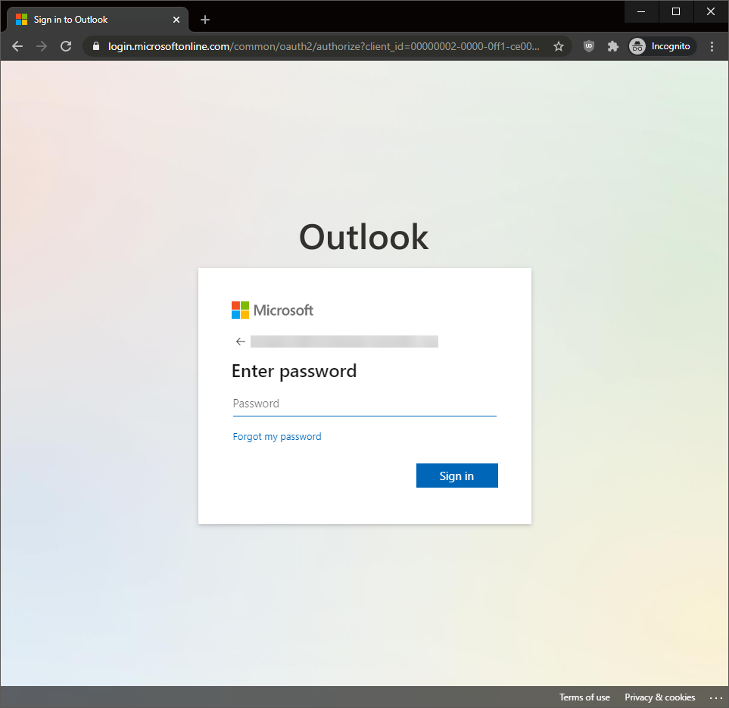This screenshot has height=708, width=729.
Task: Select the Sign in to Outlook tab
Action: click(98, 20)
